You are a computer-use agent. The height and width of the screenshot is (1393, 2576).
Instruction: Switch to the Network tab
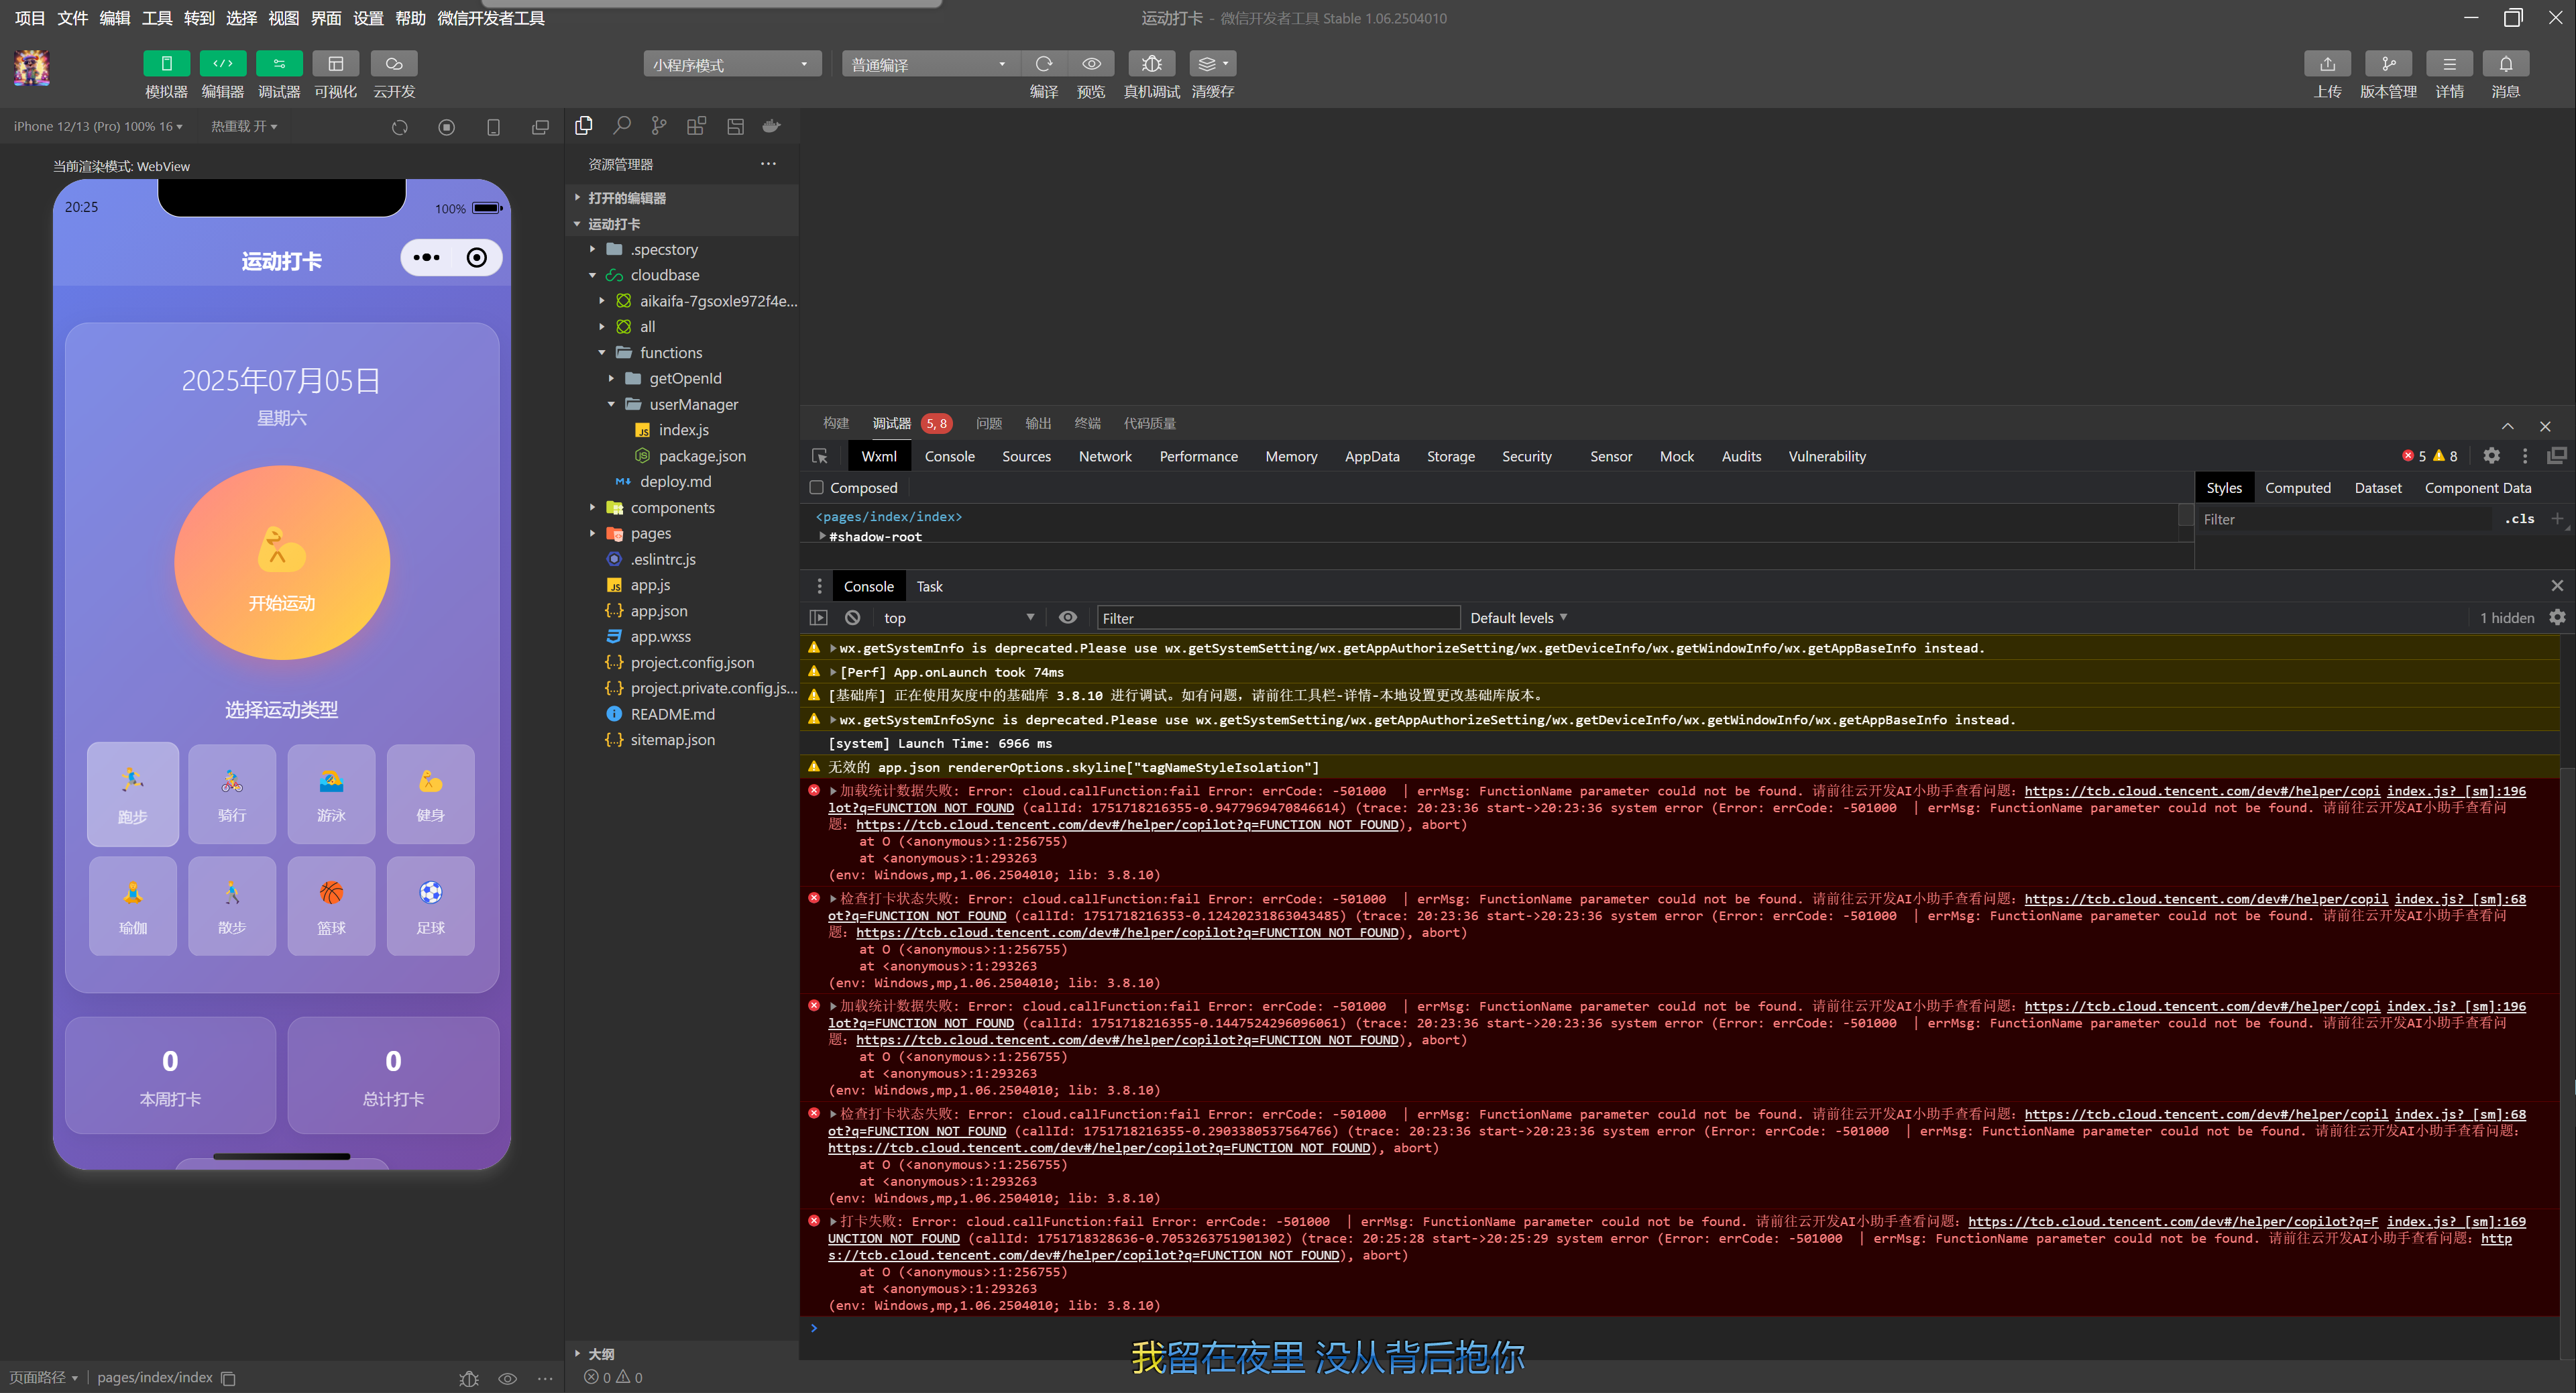tap(1104, 456)
